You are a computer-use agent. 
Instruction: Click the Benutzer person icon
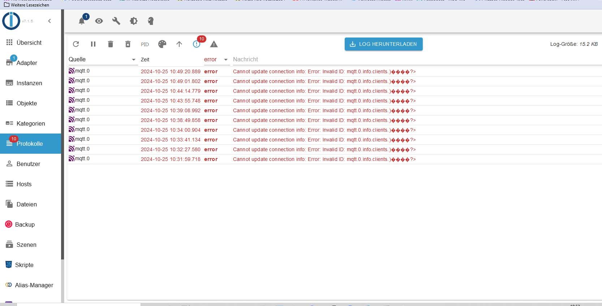click(x=9, y=164)
